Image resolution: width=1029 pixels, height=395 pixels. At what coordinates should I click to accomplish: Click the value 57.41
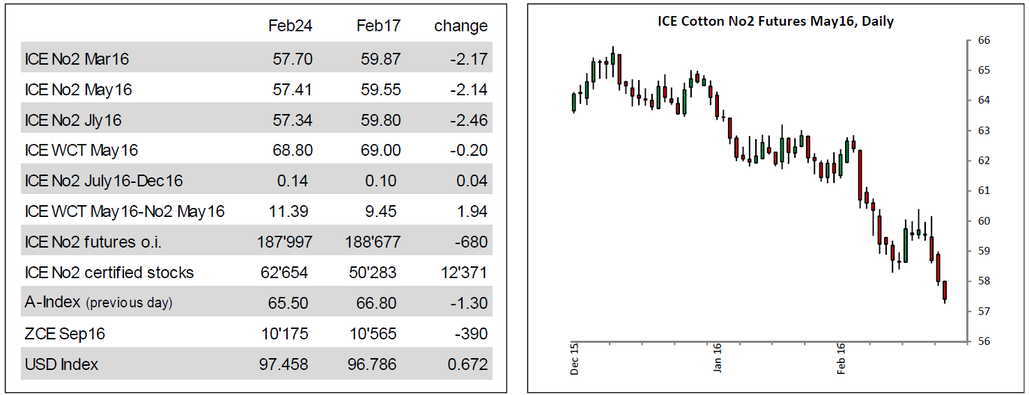(x=293, y=90)
